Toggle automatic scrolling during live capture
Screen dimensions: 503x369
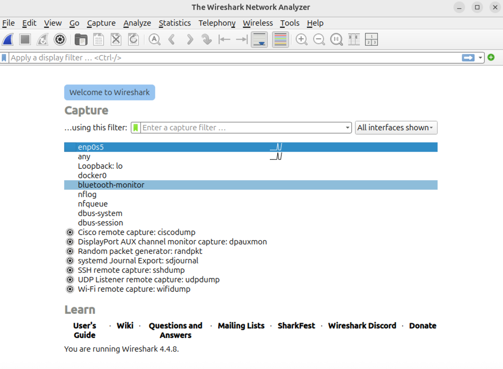pos(259,39)
